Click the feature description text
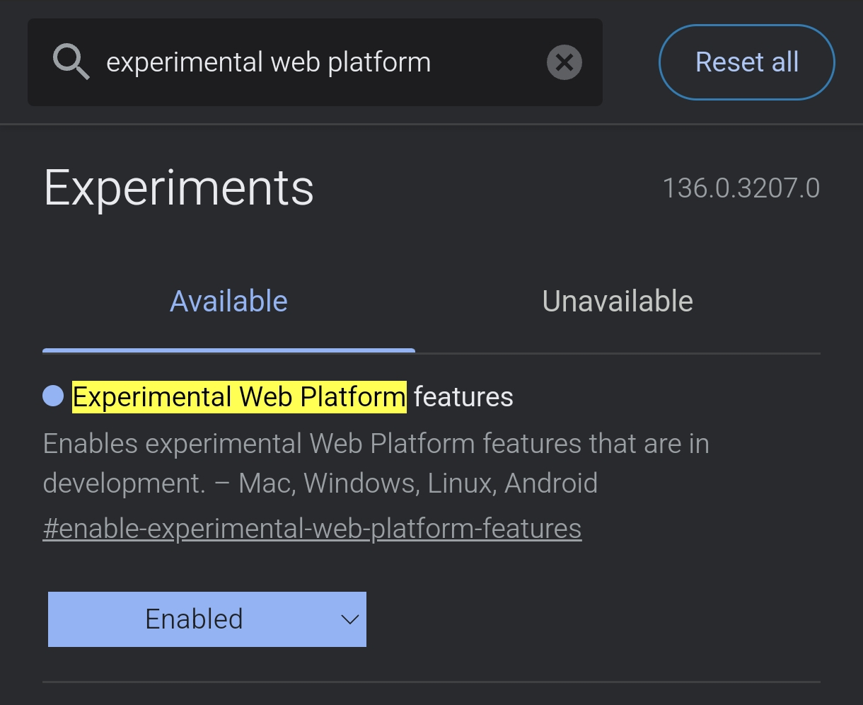The height and width of the screenshot is (705, 863). tap(376, 463)
